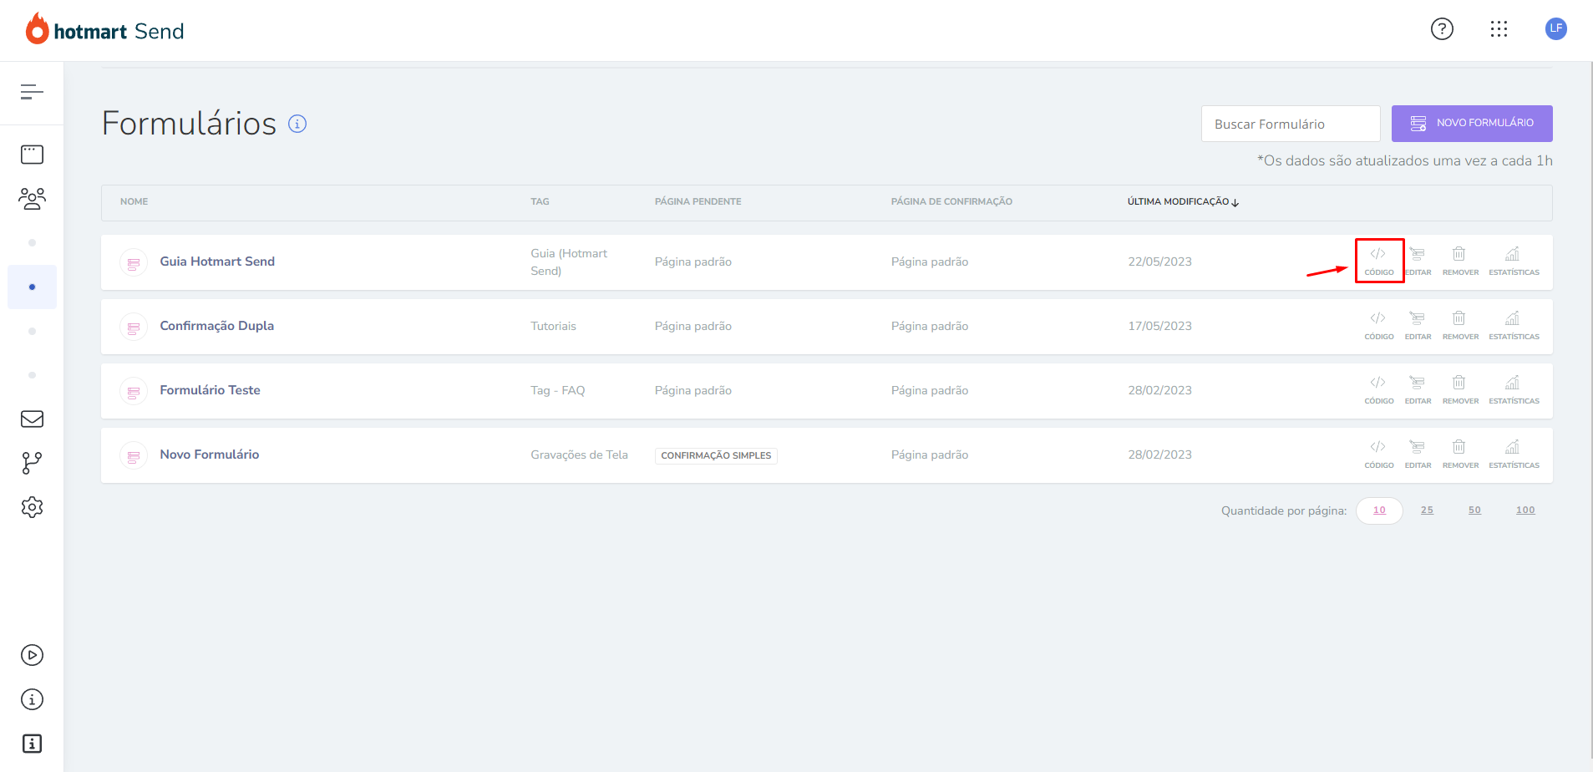
Task: Remove the Formulário Teste form
Action: click(1459, 389)
